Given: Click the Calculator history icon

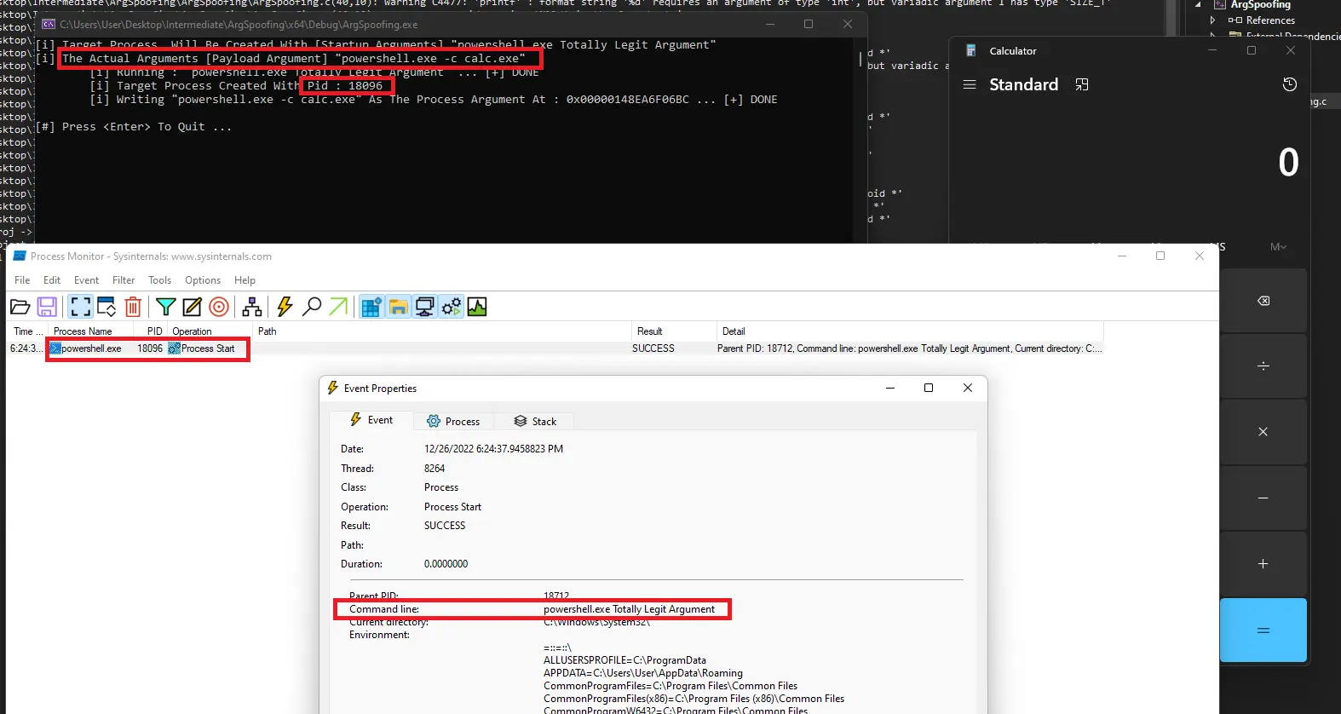Looking at the screenshot, I should point(1289,84).
